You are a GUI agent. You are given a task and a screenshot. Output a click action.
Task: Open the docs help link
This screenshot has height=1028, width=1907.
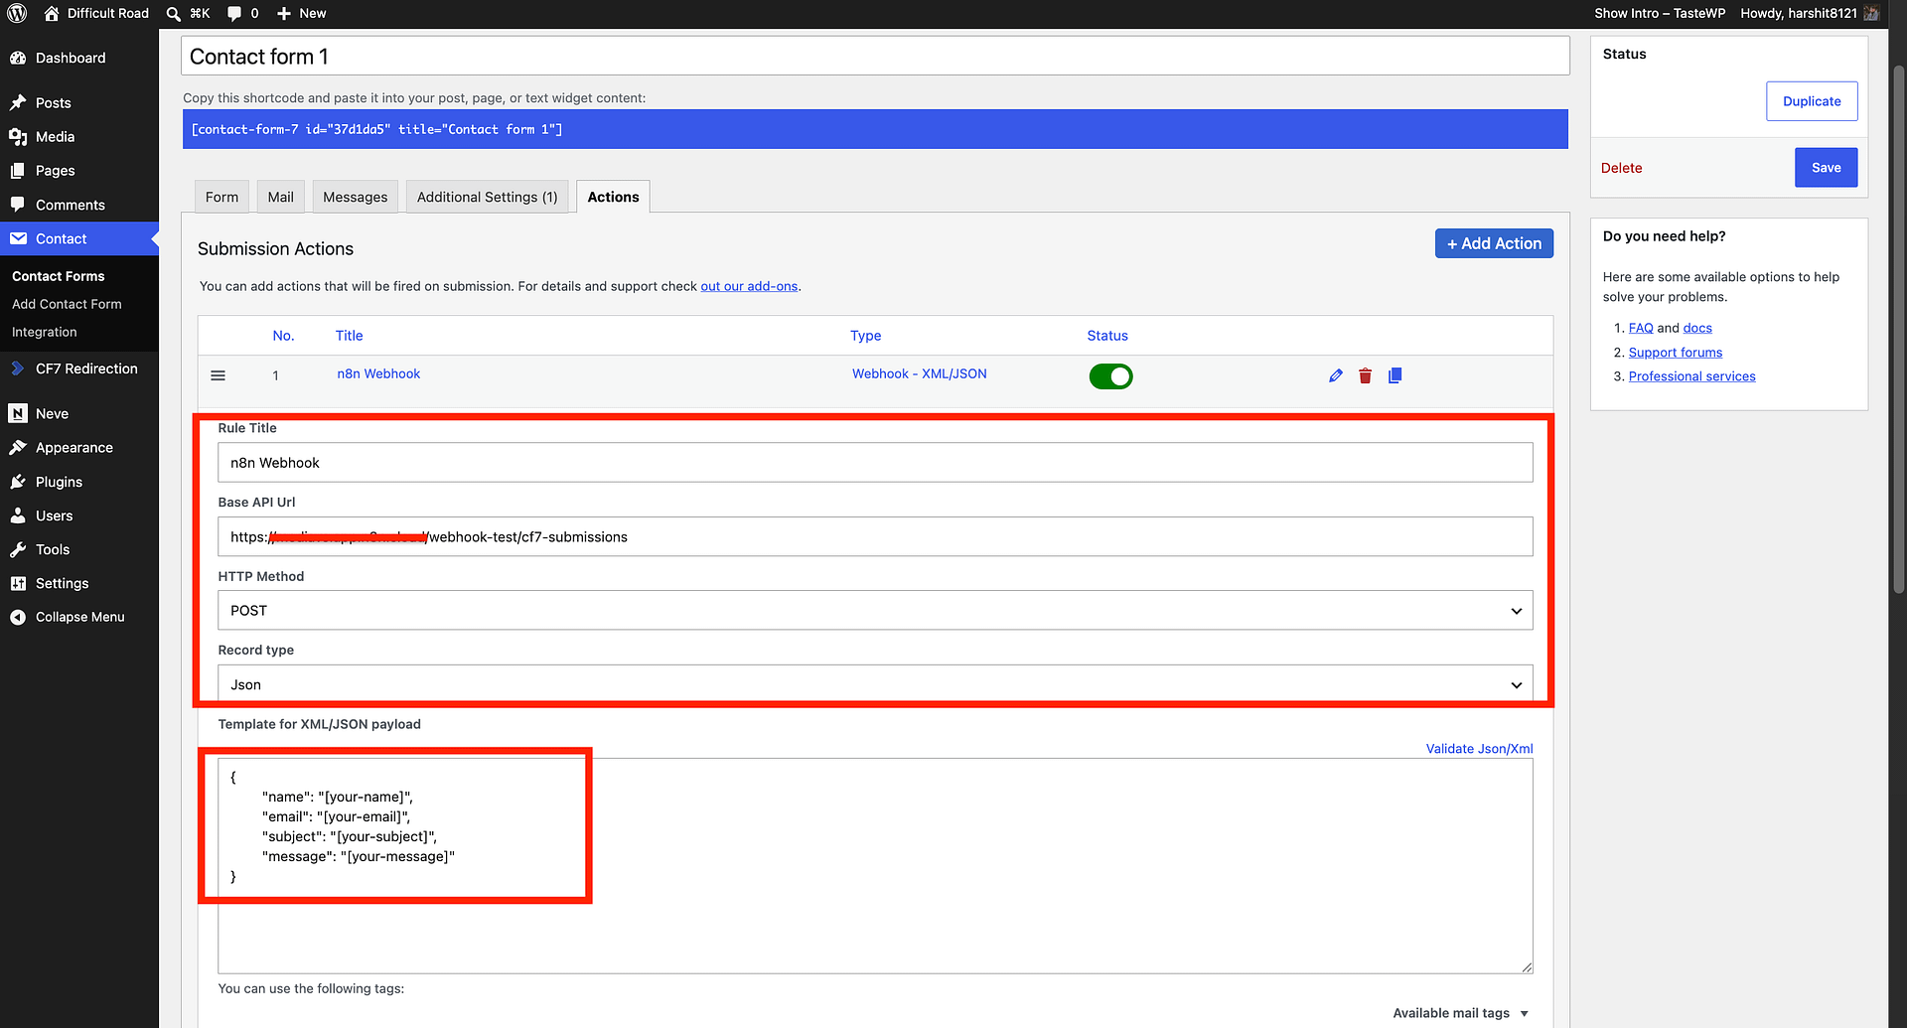pyautogui.click(x=1697, y=328)
